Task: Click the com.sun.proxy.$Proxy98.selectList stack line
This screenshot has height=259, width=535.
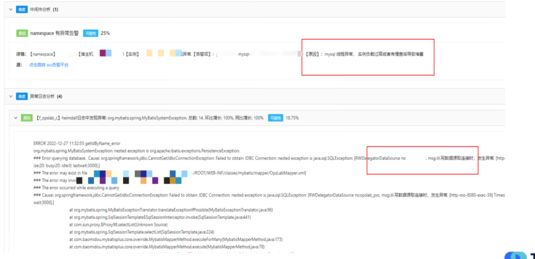Action: [x=118, y=224]
